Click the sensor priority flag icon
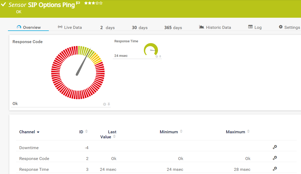 pyautogui.click(x=78, y=3)
